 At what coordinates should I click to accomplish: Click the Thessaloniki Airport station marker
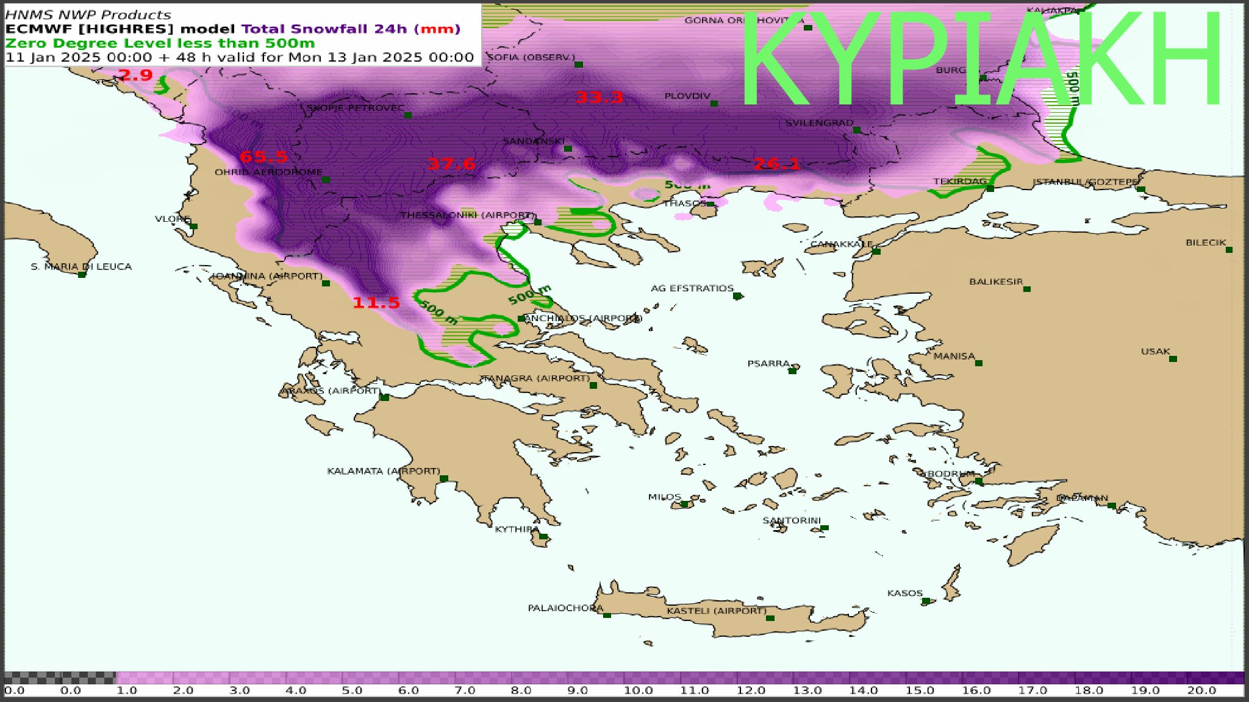click(x=537, y=222)
